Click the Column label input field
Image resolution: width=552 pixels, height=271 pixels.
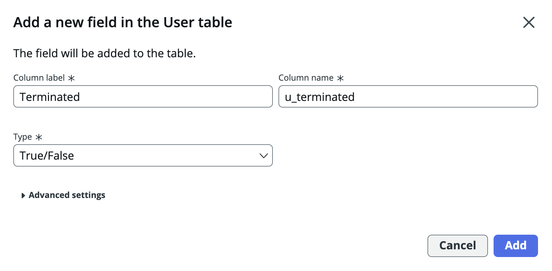pos(175,97)
